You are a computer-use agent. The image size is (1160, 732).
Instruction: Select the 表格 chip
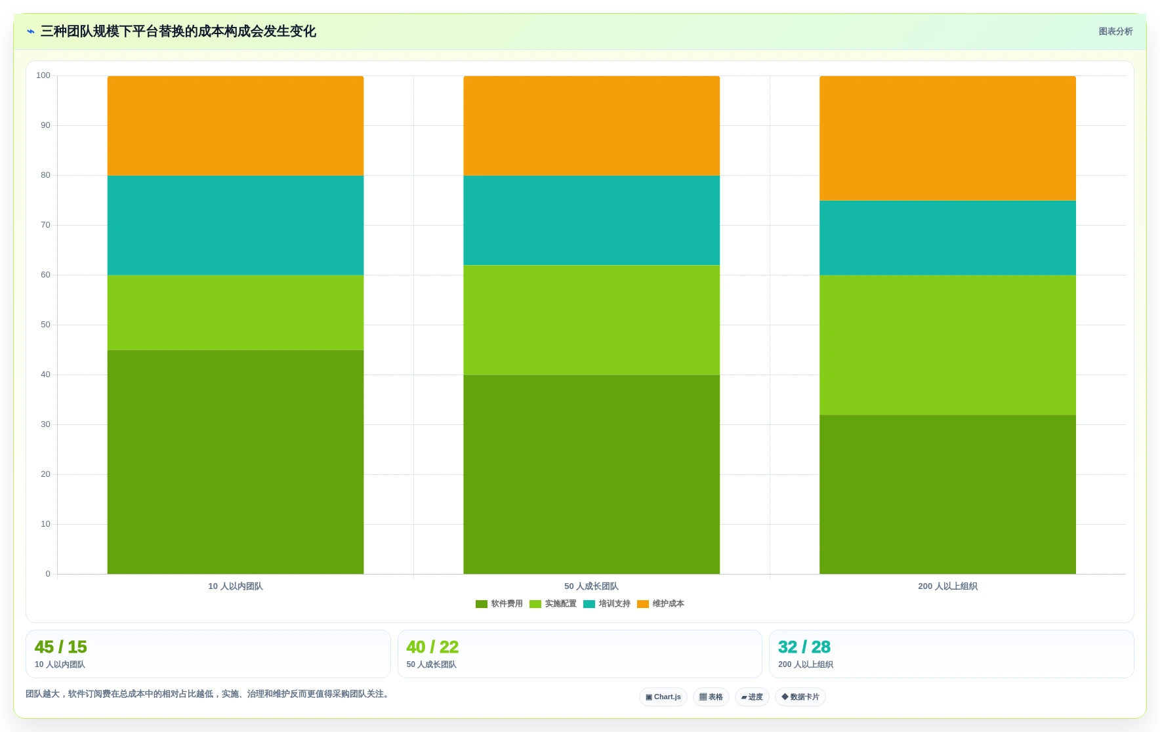[711, 697]
